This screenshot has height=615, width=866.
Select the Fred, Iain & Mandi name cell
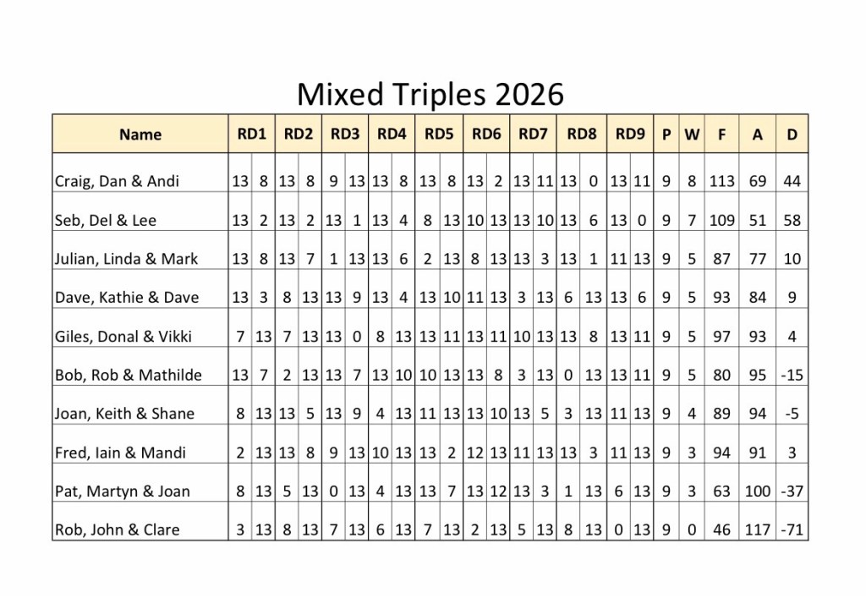117,453
